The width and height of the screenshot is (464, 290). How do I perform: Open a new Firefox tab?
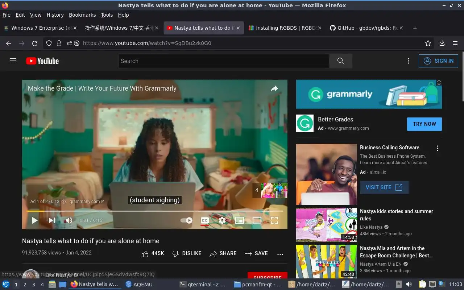(415, 28)
